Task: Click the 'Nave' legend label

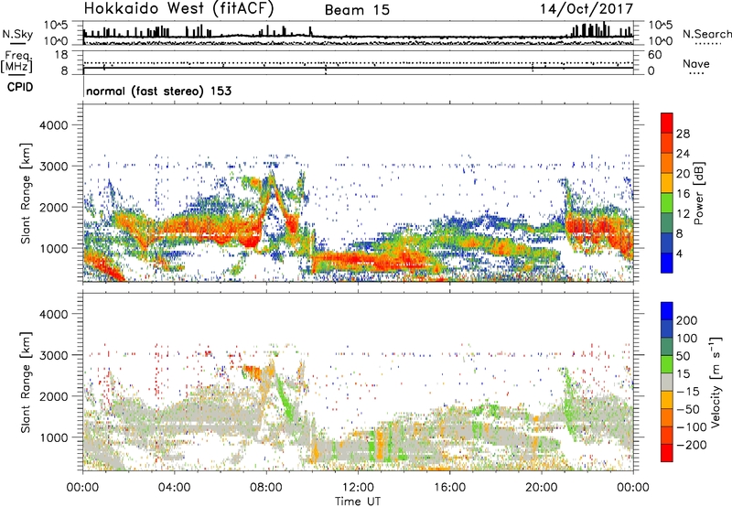Action: pyautogui.click(x=696, y=64)
